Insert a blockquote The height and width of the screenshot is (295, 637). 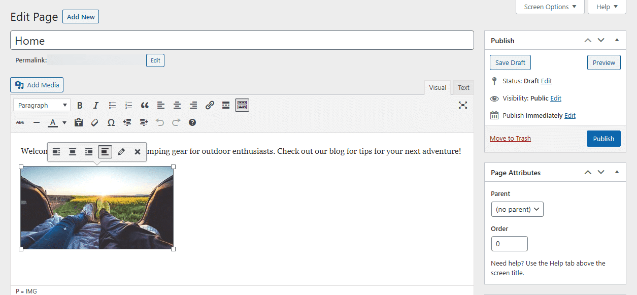click(x=145, y=105)
